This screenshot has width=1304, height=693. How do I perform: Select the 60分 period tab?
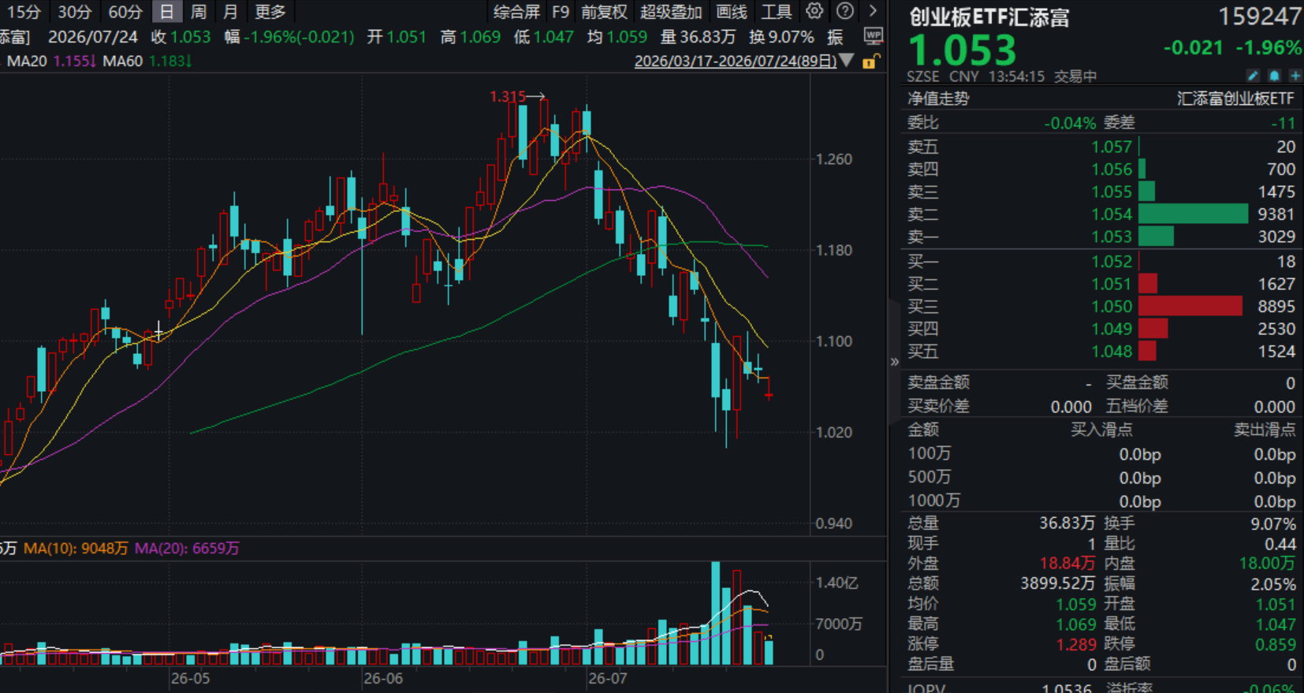pyautogui.click(x=125, y=12)
